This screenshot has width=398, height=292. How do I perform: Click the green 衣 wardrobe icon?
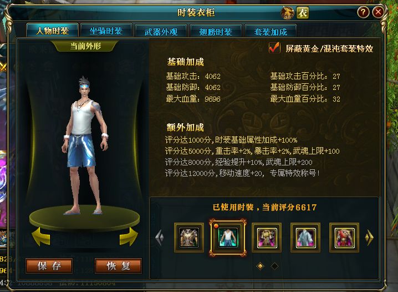(303, 12)
